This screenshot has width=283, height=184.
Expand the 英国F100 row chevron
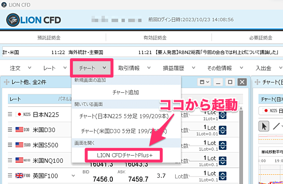coord(73,176)
